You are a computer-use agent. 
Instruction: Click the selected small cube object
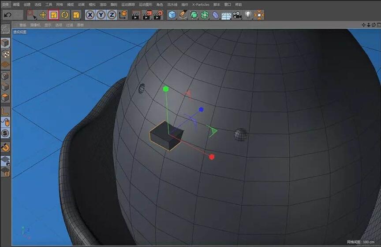click(x=166, y=137)
